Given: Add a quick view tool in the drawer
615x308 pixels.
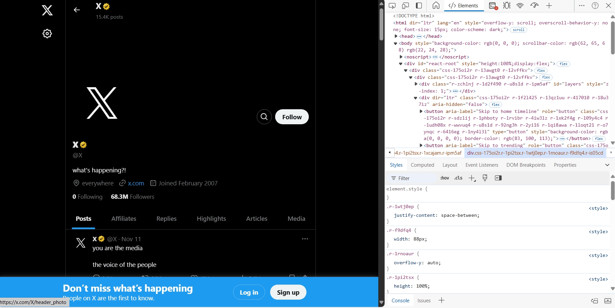Looking at the screenshot, I should click(441, 300).
